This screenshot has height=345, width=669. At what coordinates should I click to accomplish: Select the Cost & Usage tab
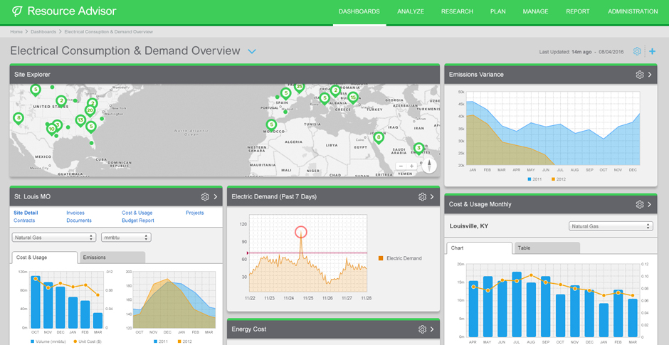coord(45,258)
